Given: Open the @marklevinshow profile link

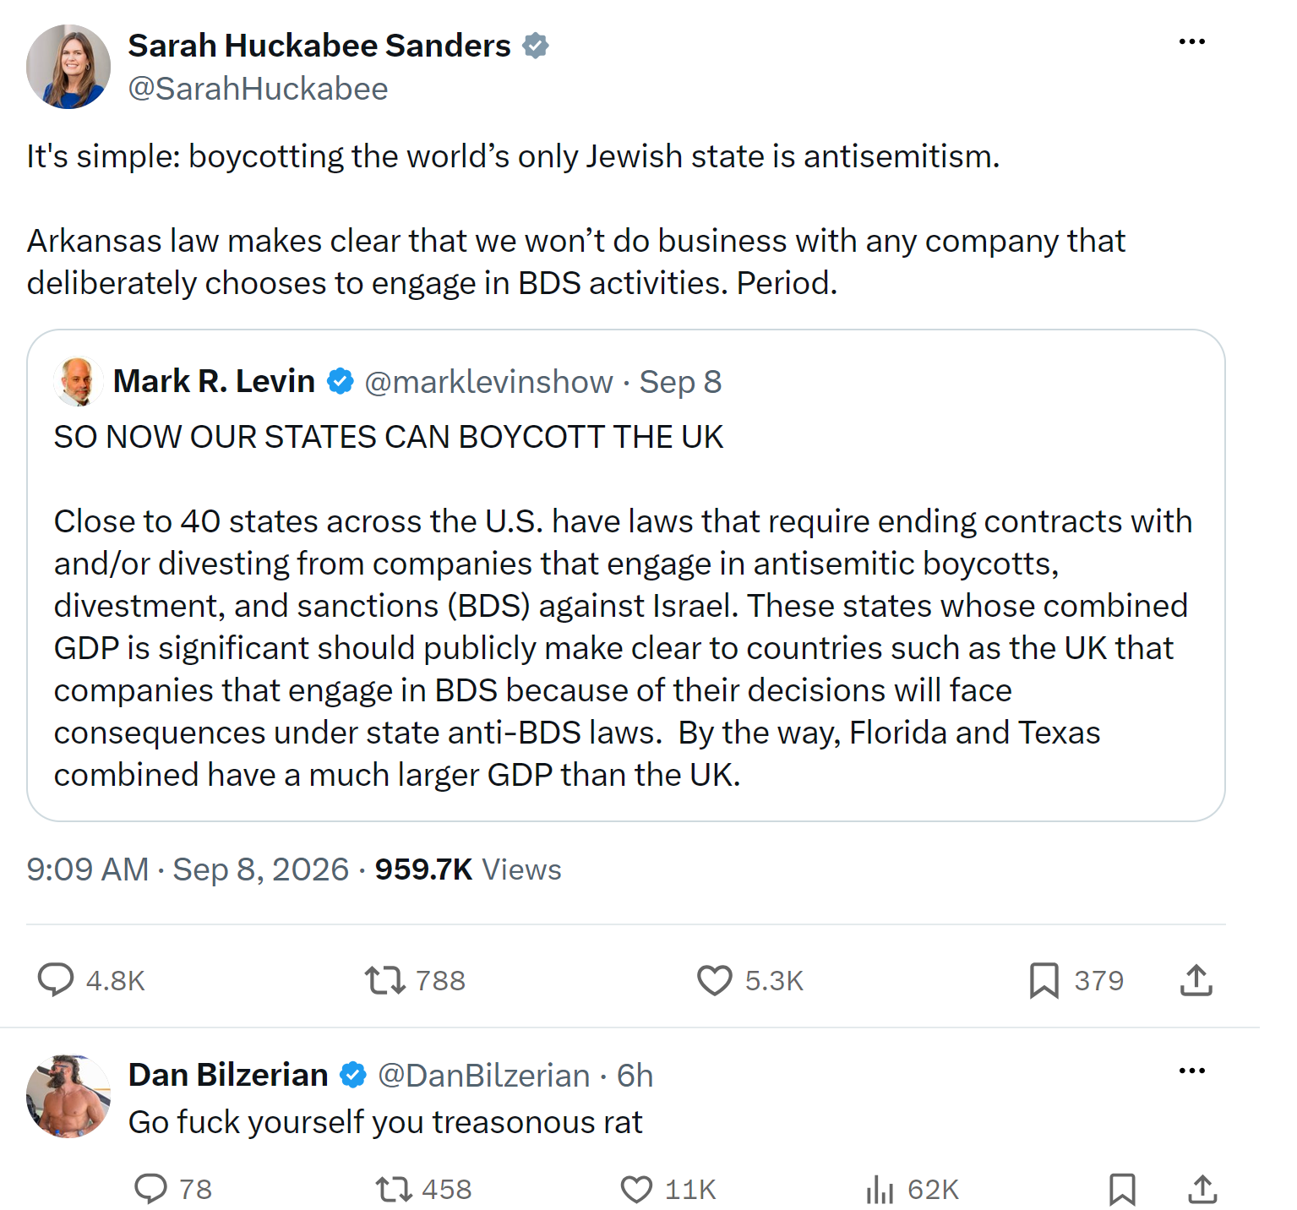Looking at the screenshot, I should pos(488,382).
